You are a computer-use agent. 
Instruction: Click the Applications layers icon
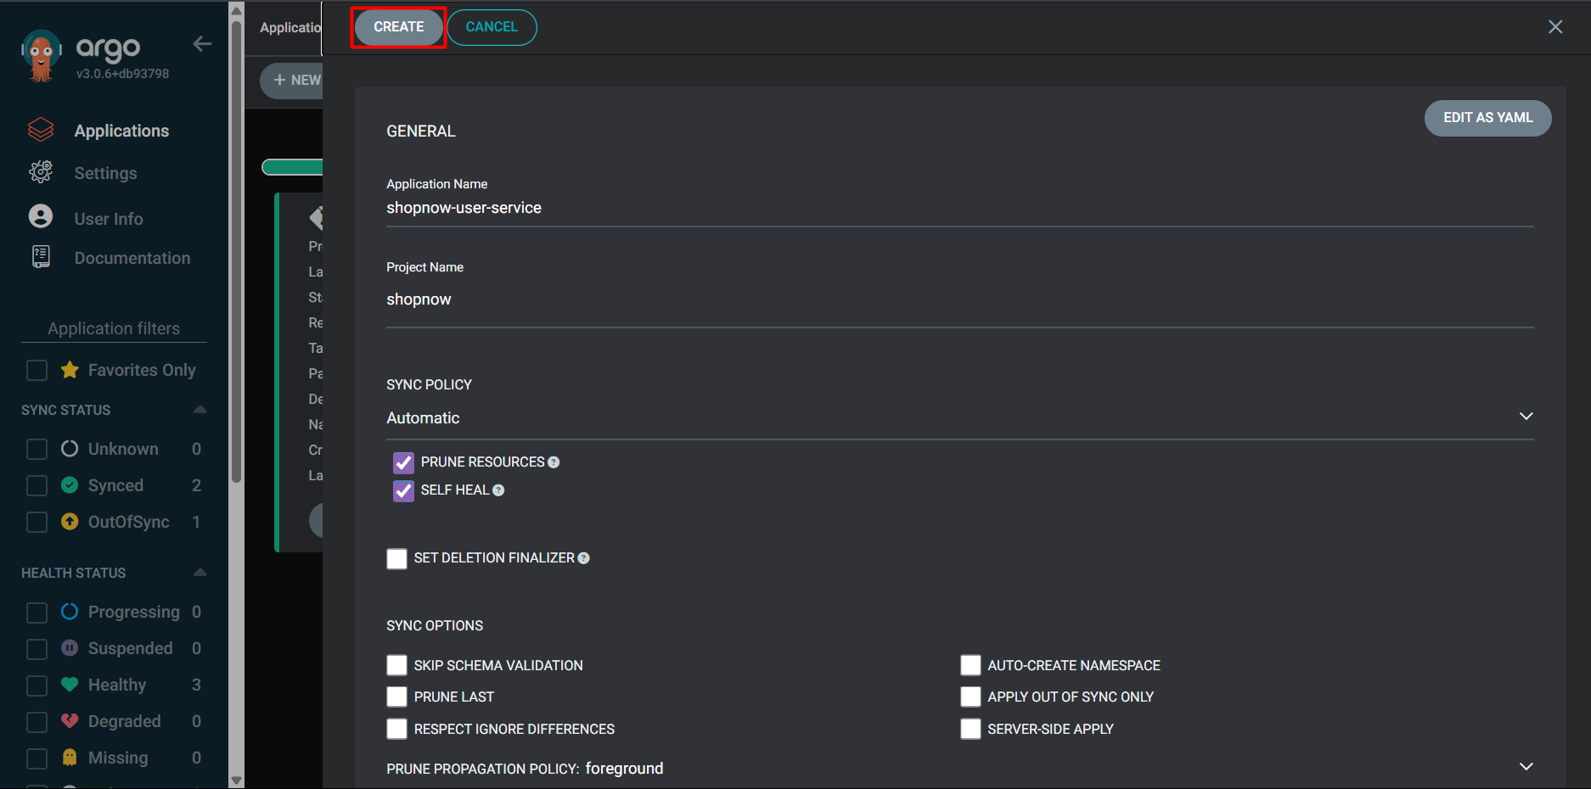pyautogui.click(x=41, y=131)
